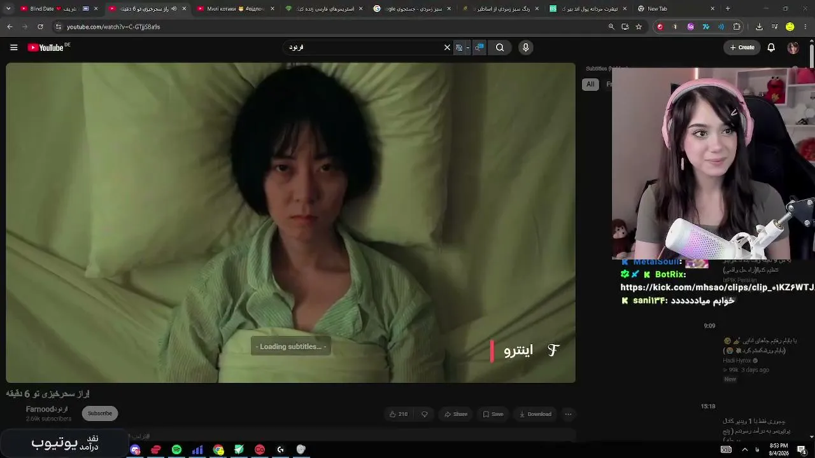Click the red extension icon in toolbar

tap(660, 27)
